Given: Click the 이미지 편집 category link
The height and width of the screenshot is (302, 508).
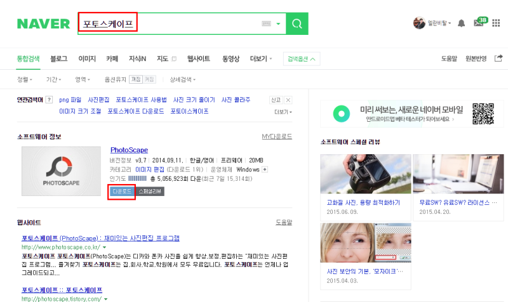Looking at the screenshot, I should click(150, 169).
